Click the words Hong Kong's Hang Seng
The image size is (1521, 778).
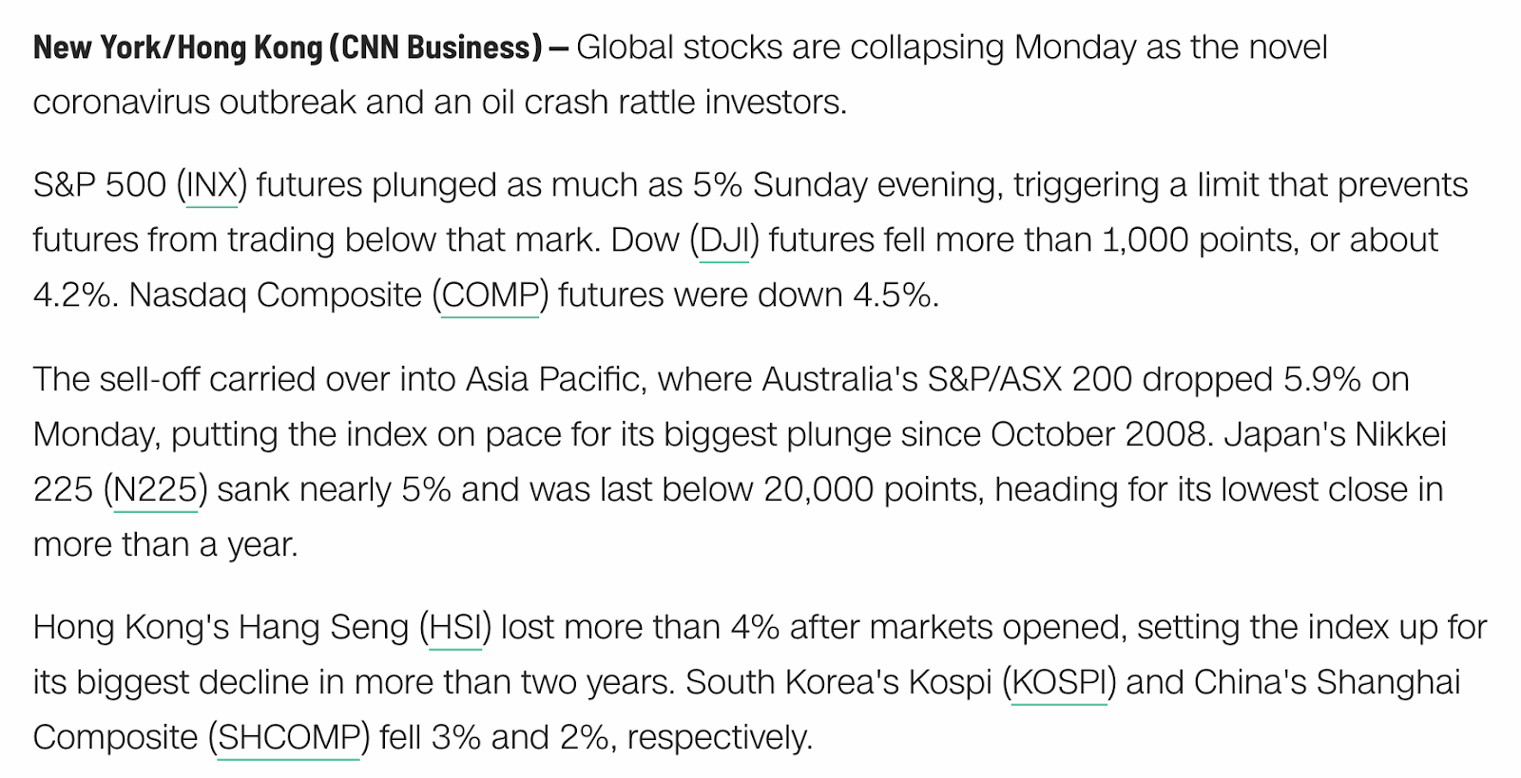pos(221,628)
